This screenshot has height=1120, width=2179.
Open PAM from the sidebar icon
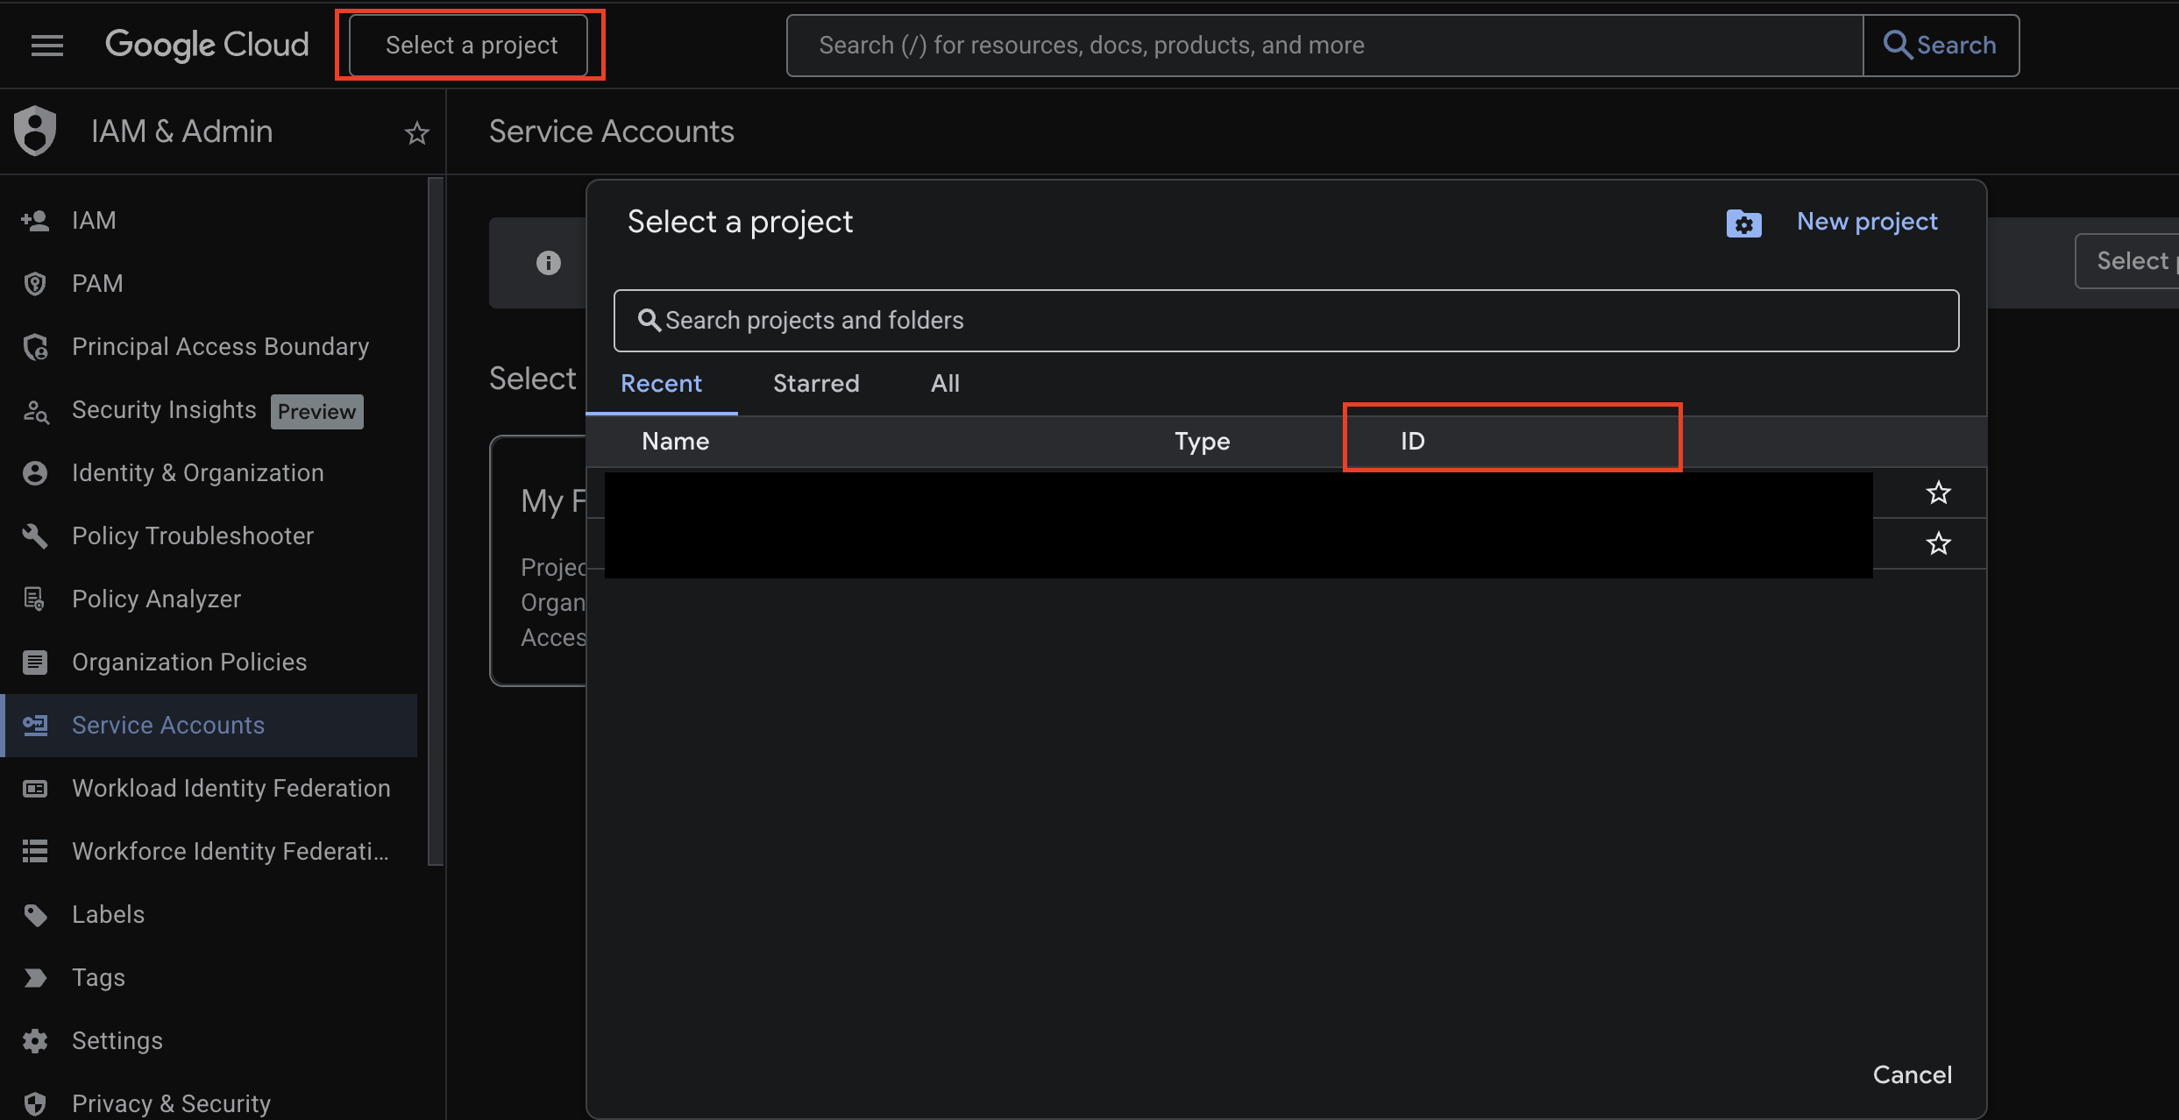pyautogui.click(x=35, y=284)
